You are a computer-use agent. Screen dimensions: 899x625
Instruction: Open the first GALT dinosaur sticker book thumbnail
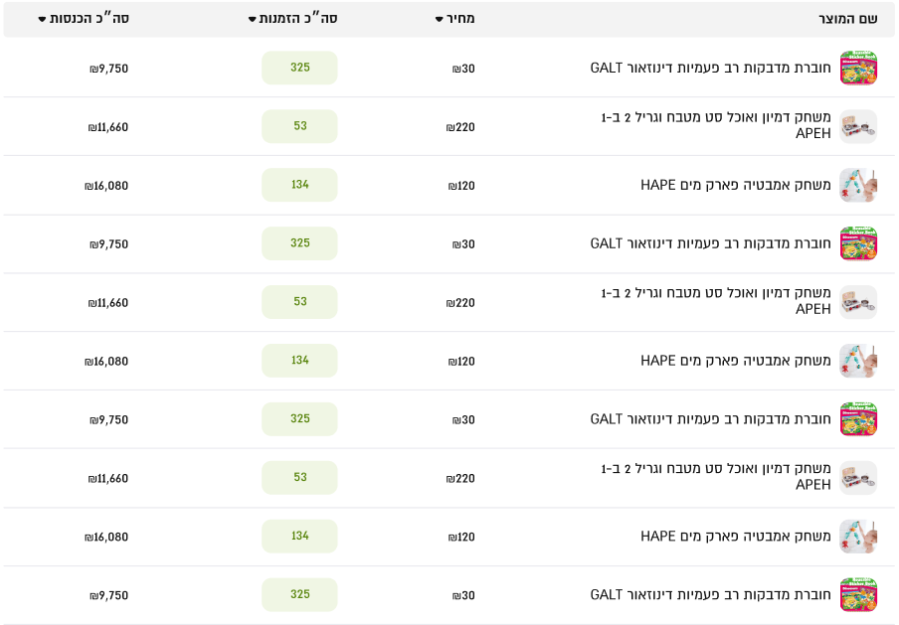(858, 68)
